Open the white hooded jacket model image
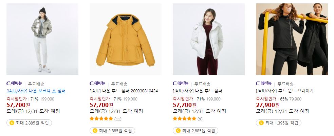The width and height of the screenshot is (334, 136). 209,39
